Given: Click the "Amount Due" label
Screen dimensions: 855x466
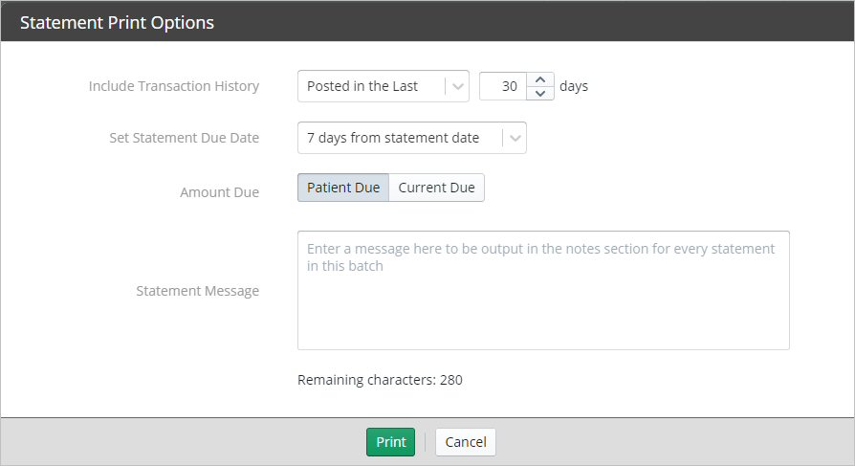Looking at the screenshot, I should (219, 192).
